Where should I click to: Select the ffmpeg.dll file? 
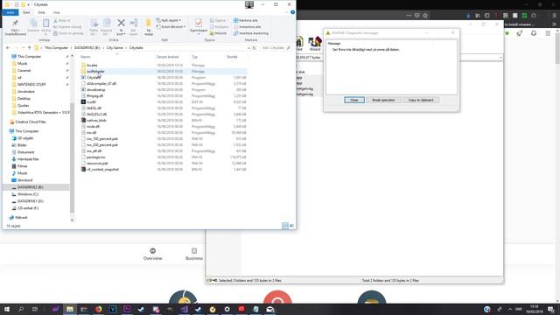(x=94, y=95)
